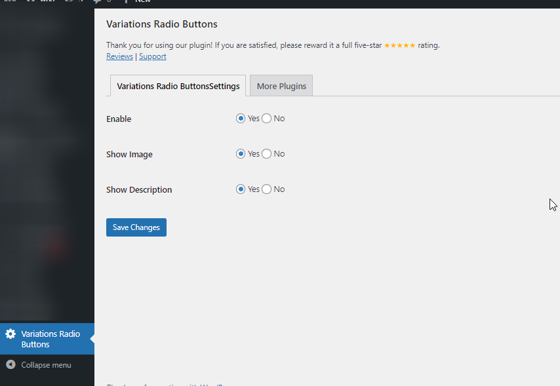
Task: Select Yes for Show Description
Action: click(241, 189)
